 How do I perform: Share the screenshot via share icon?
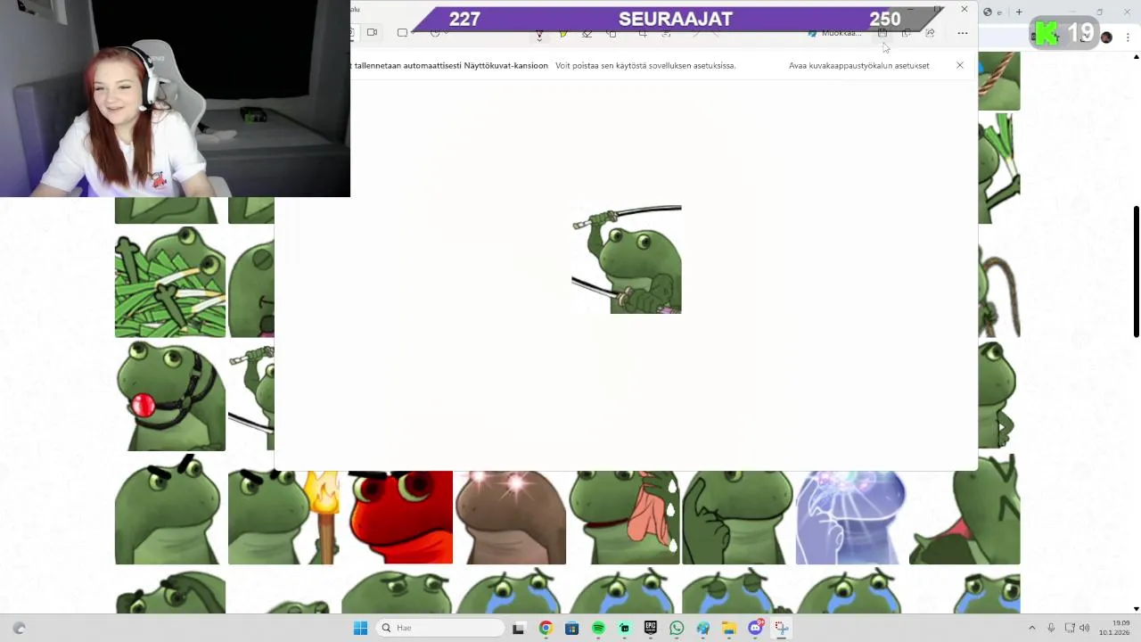tap(930, 33)
